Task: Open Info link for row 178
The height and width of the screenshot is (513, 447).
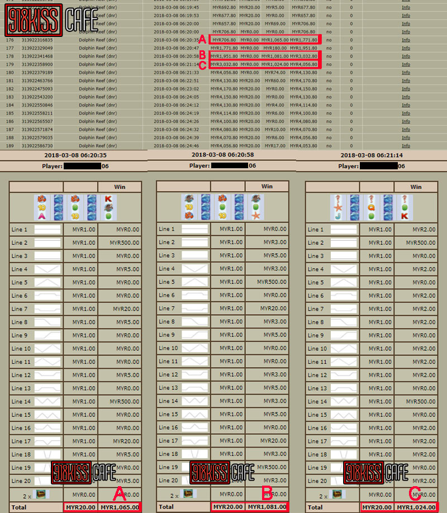Action: click(406, 56)
